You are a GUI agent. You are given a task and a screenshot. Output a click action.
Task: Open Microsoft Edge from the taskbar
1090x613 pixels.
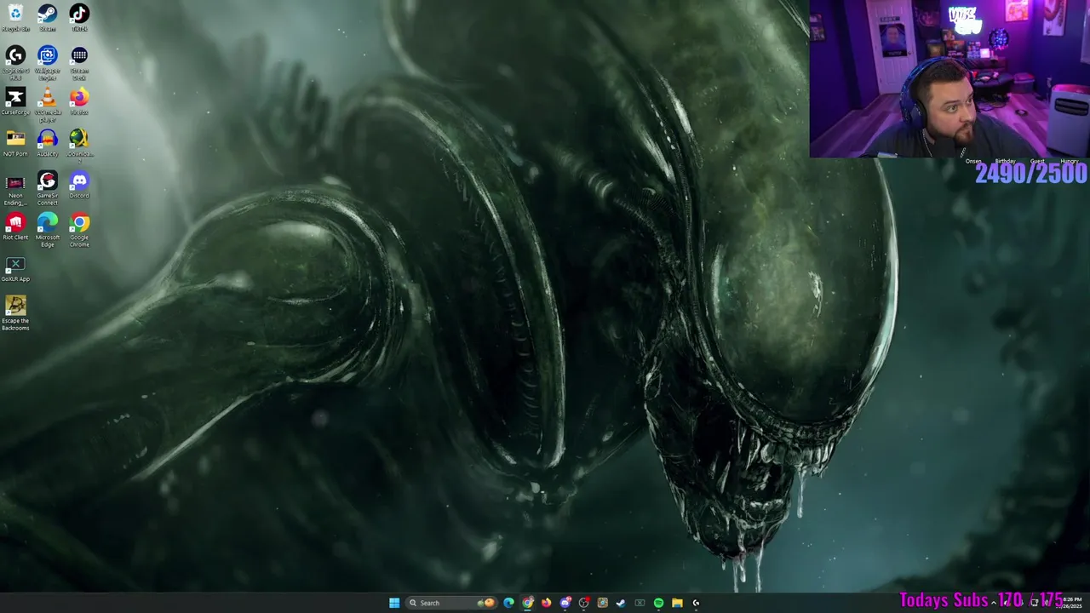[x=509, y=603]
